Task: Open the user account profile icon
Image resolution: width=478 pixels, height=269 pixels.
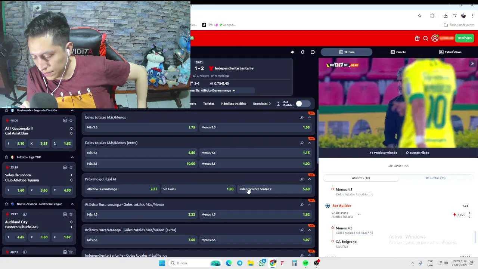Action: coord(435,38)
